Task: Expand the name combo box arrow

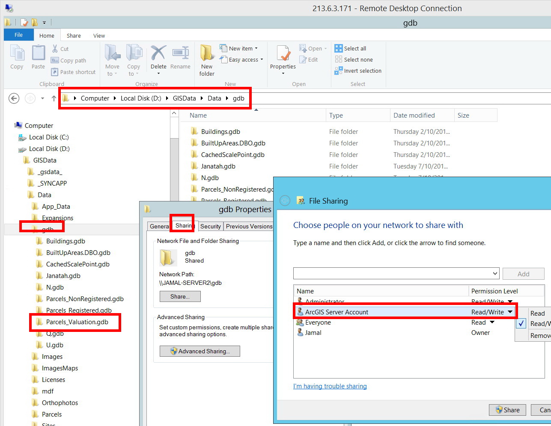Action: coord(495,273)
